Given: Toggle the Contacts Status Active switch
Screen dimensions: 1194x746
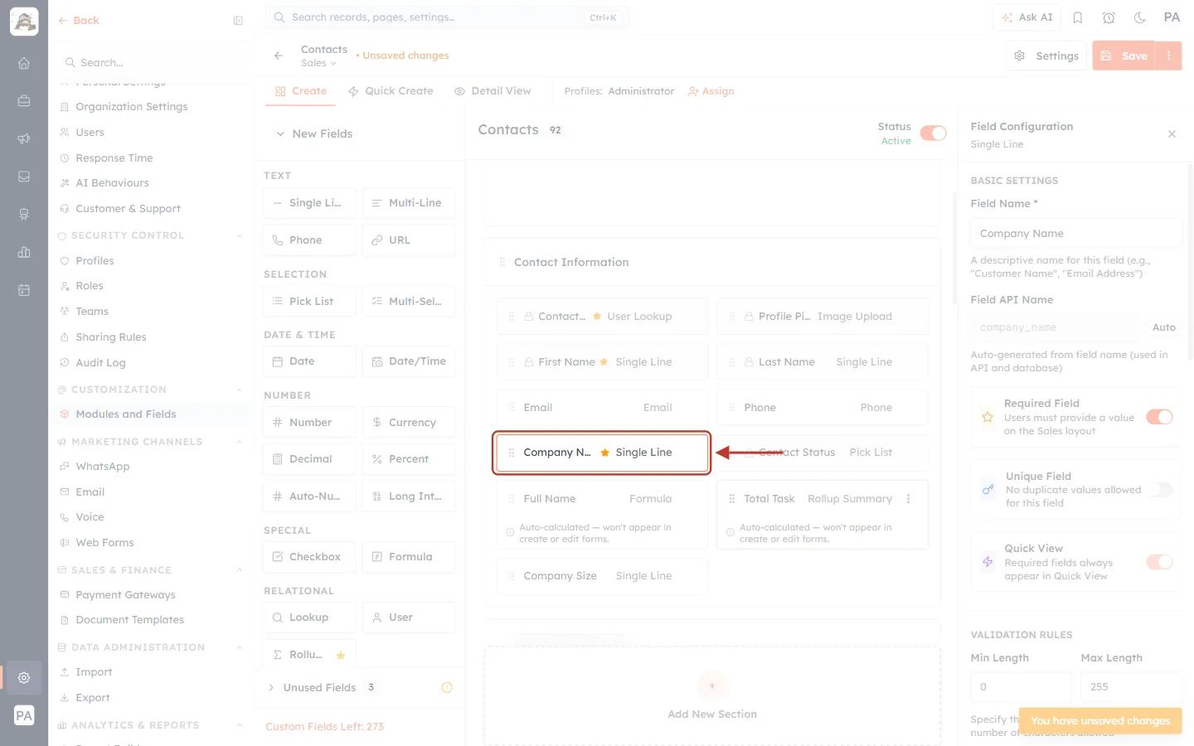Looking at the screenshot, I should tap(934, 133).
